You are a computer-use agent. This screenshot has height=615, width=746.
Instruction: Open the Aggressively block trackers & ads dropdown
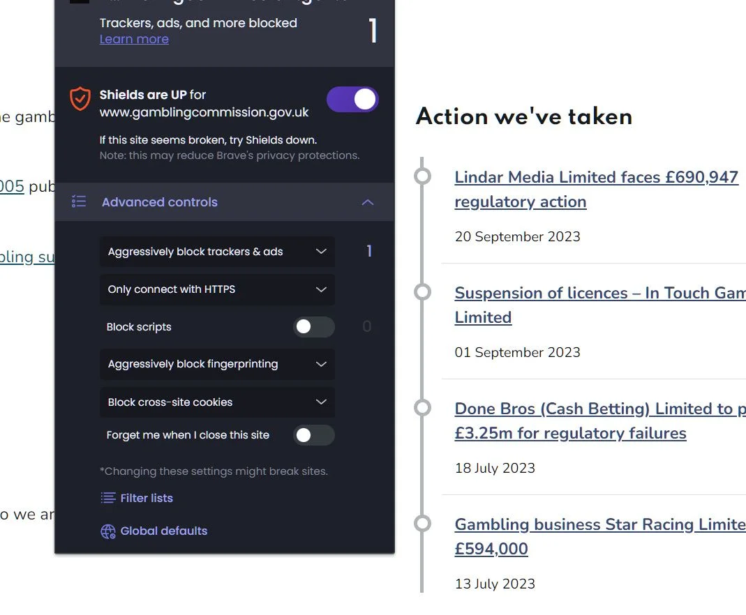[x=217, y=252]
